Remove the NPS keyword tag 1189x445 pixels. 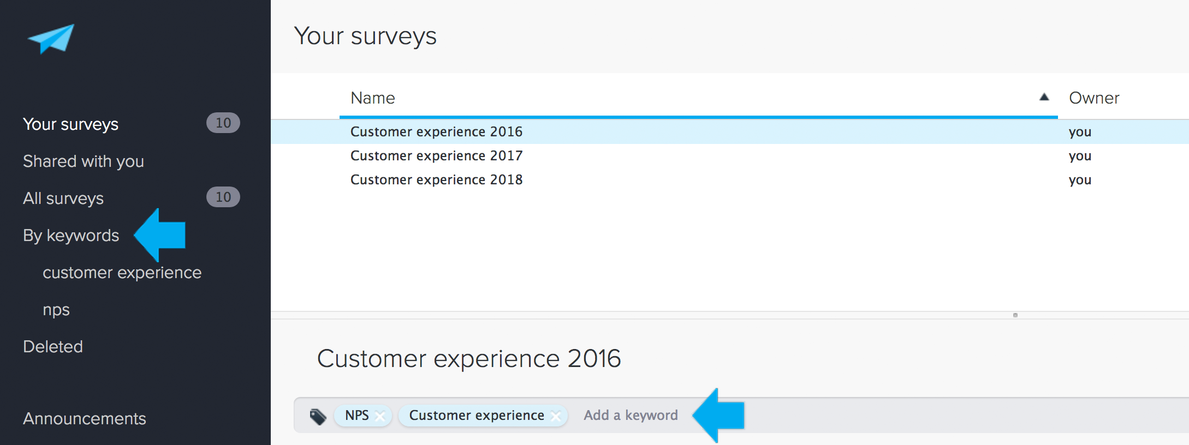click(381, 416)
